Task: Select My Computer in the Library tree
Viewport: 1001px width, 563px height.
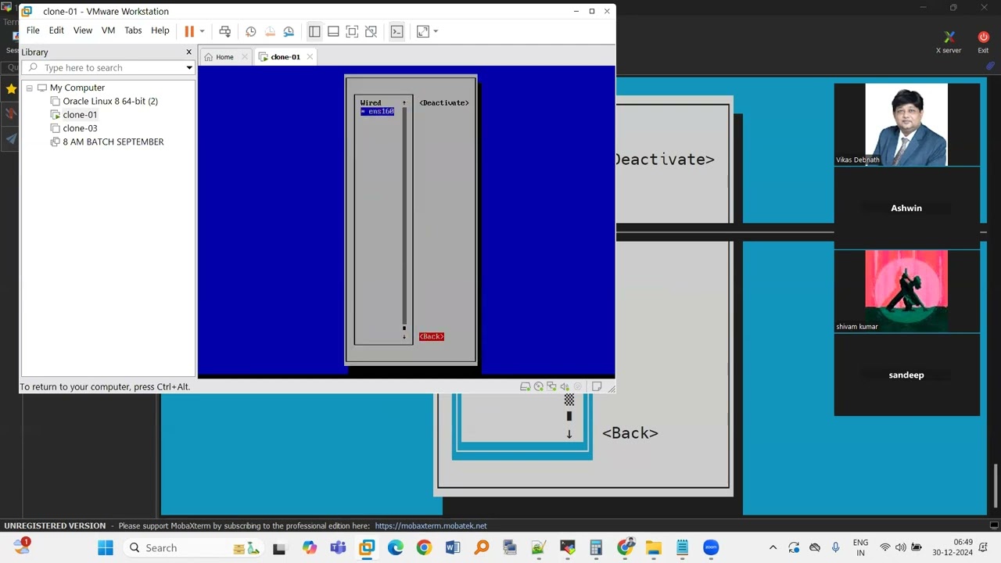Action: coord(77,88)
